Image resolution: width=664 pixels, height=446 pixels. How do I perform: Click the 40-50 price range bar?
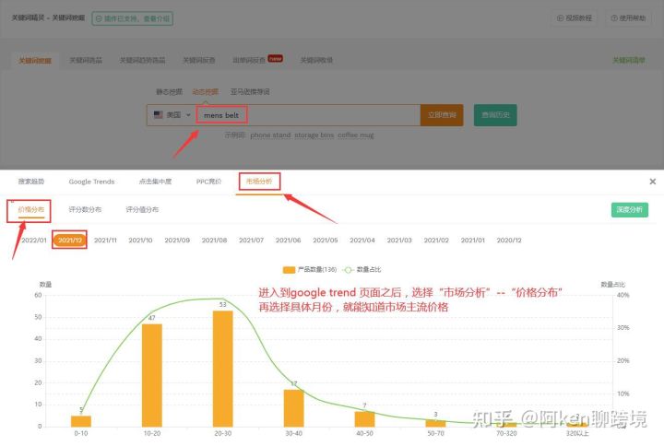coord(364,419)
